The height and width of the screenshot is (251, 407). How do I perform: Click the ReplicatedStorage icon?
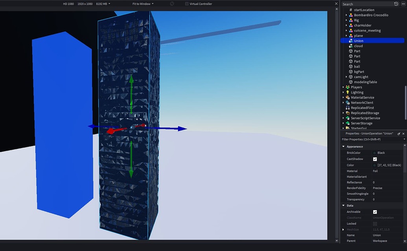click(348, 113)
